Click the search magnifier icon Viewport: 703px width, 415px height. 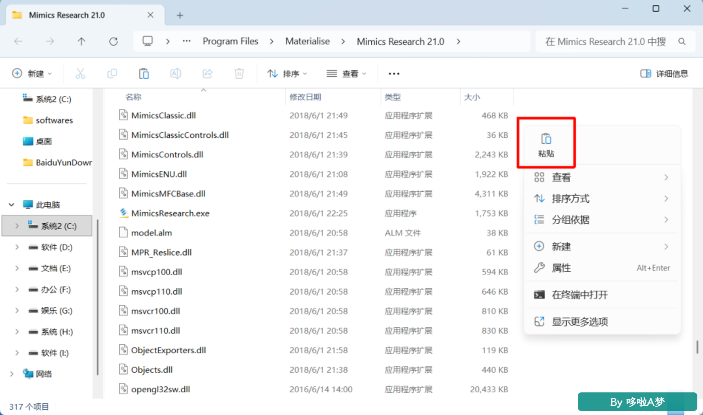click(682, 42)
